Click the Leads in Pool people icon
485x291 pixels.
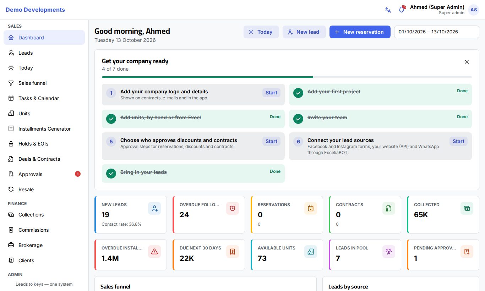[x=389, y=252]
